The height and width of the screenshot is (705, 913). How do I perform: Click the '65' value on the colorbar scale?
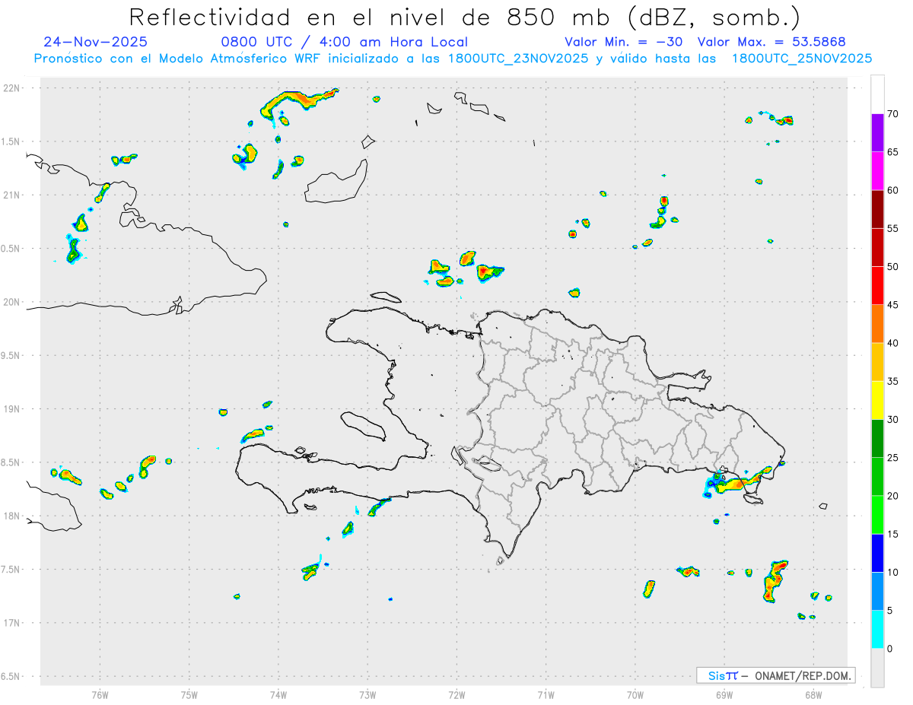[892, 152]
